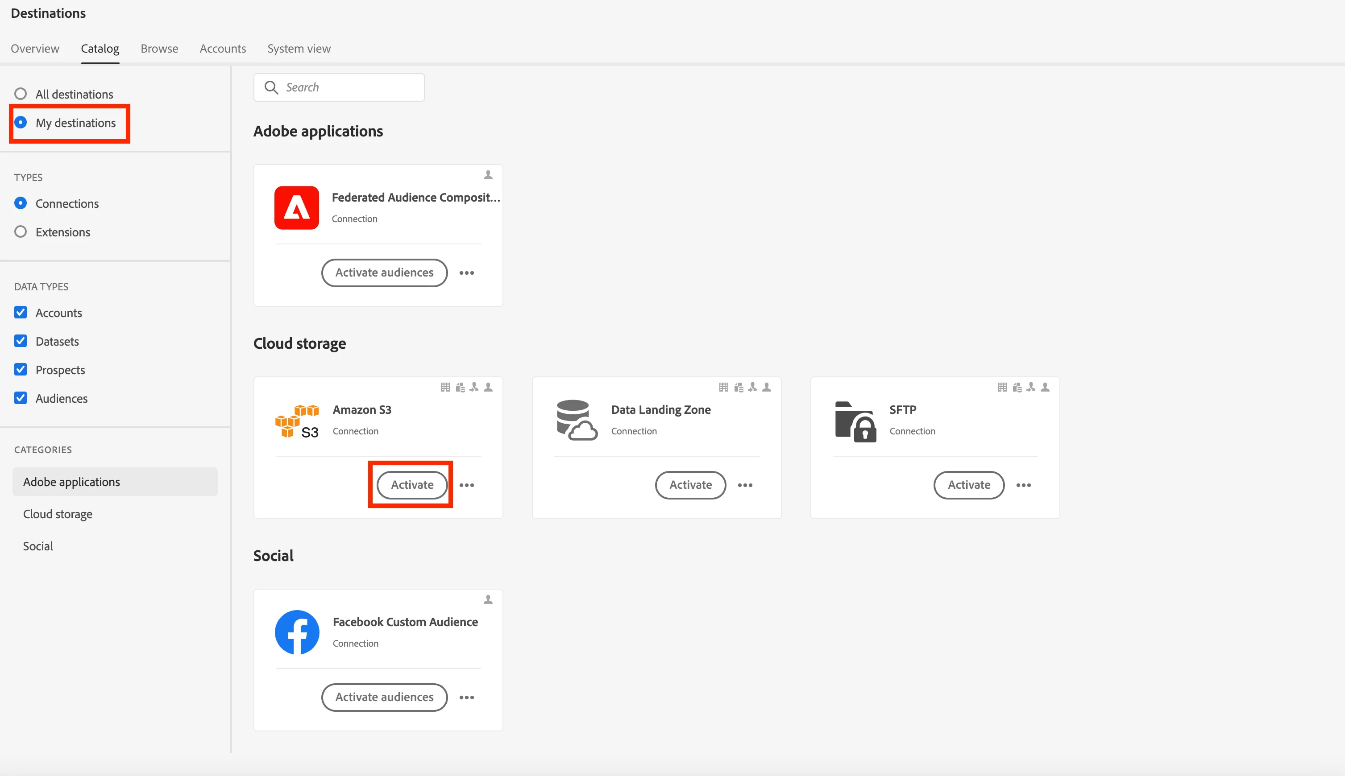This screenshot has height=776, width=1345.
Task: Click Activate audiences on Facebook Custom Audience card
Action: coord(385,698)
